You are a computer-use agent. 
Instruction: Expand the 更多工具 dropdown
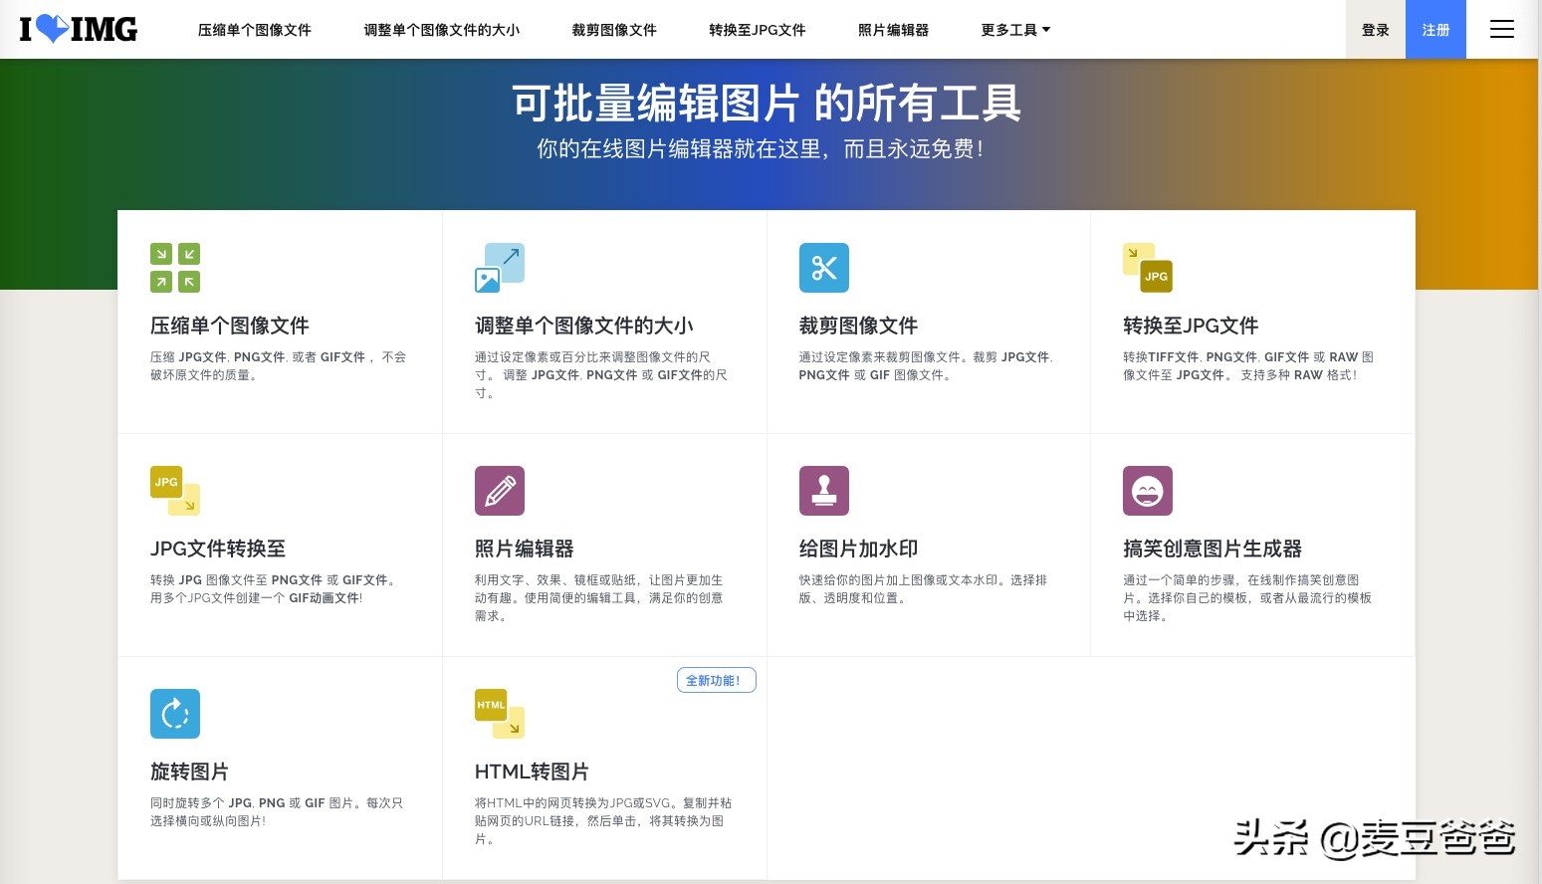[x=1013, y=29]
